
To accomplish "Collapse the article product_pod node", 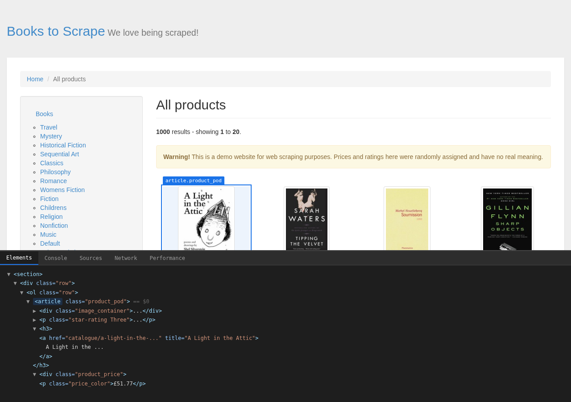I will coord(28,301).
